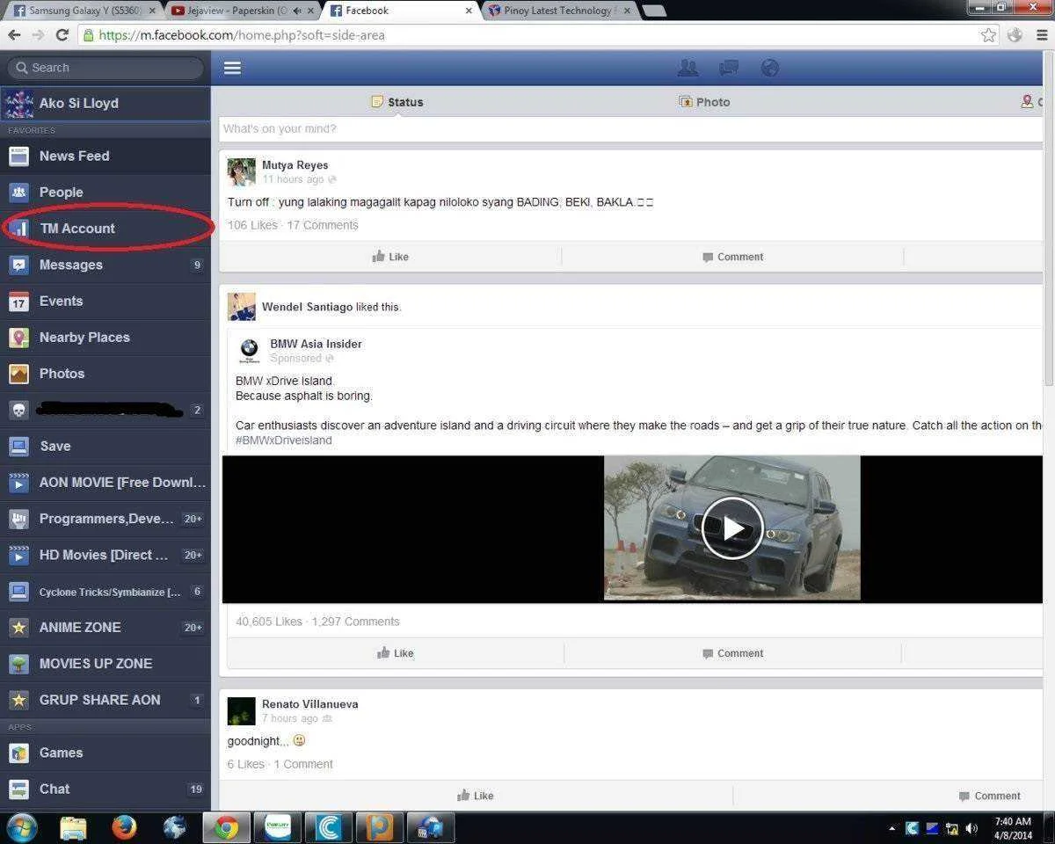Launch Firefox from the taskbar
1055x844 pixels.
(125, 827)
